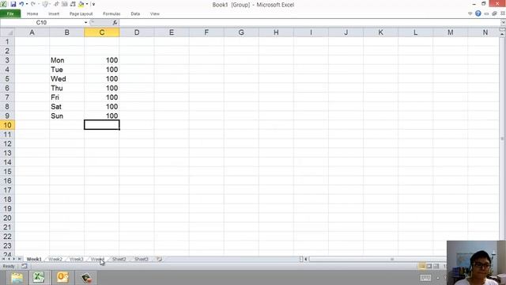Click the macro record icon in status bar
This screenshot has width=506, height=285.
tap(25, 266)
